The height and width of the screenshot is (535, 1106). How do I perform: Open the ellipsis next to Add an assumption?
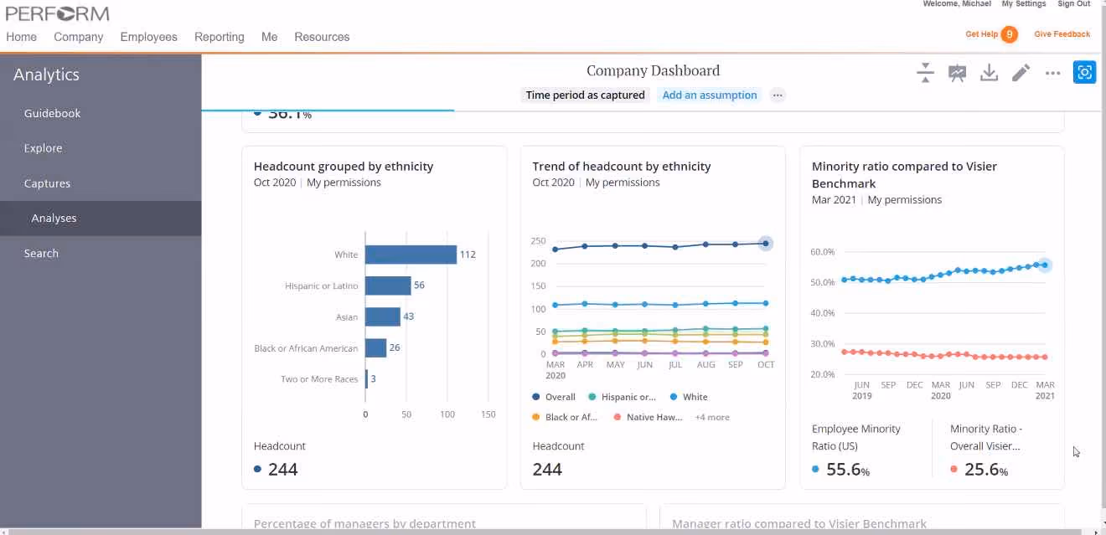tap(778, 95)
